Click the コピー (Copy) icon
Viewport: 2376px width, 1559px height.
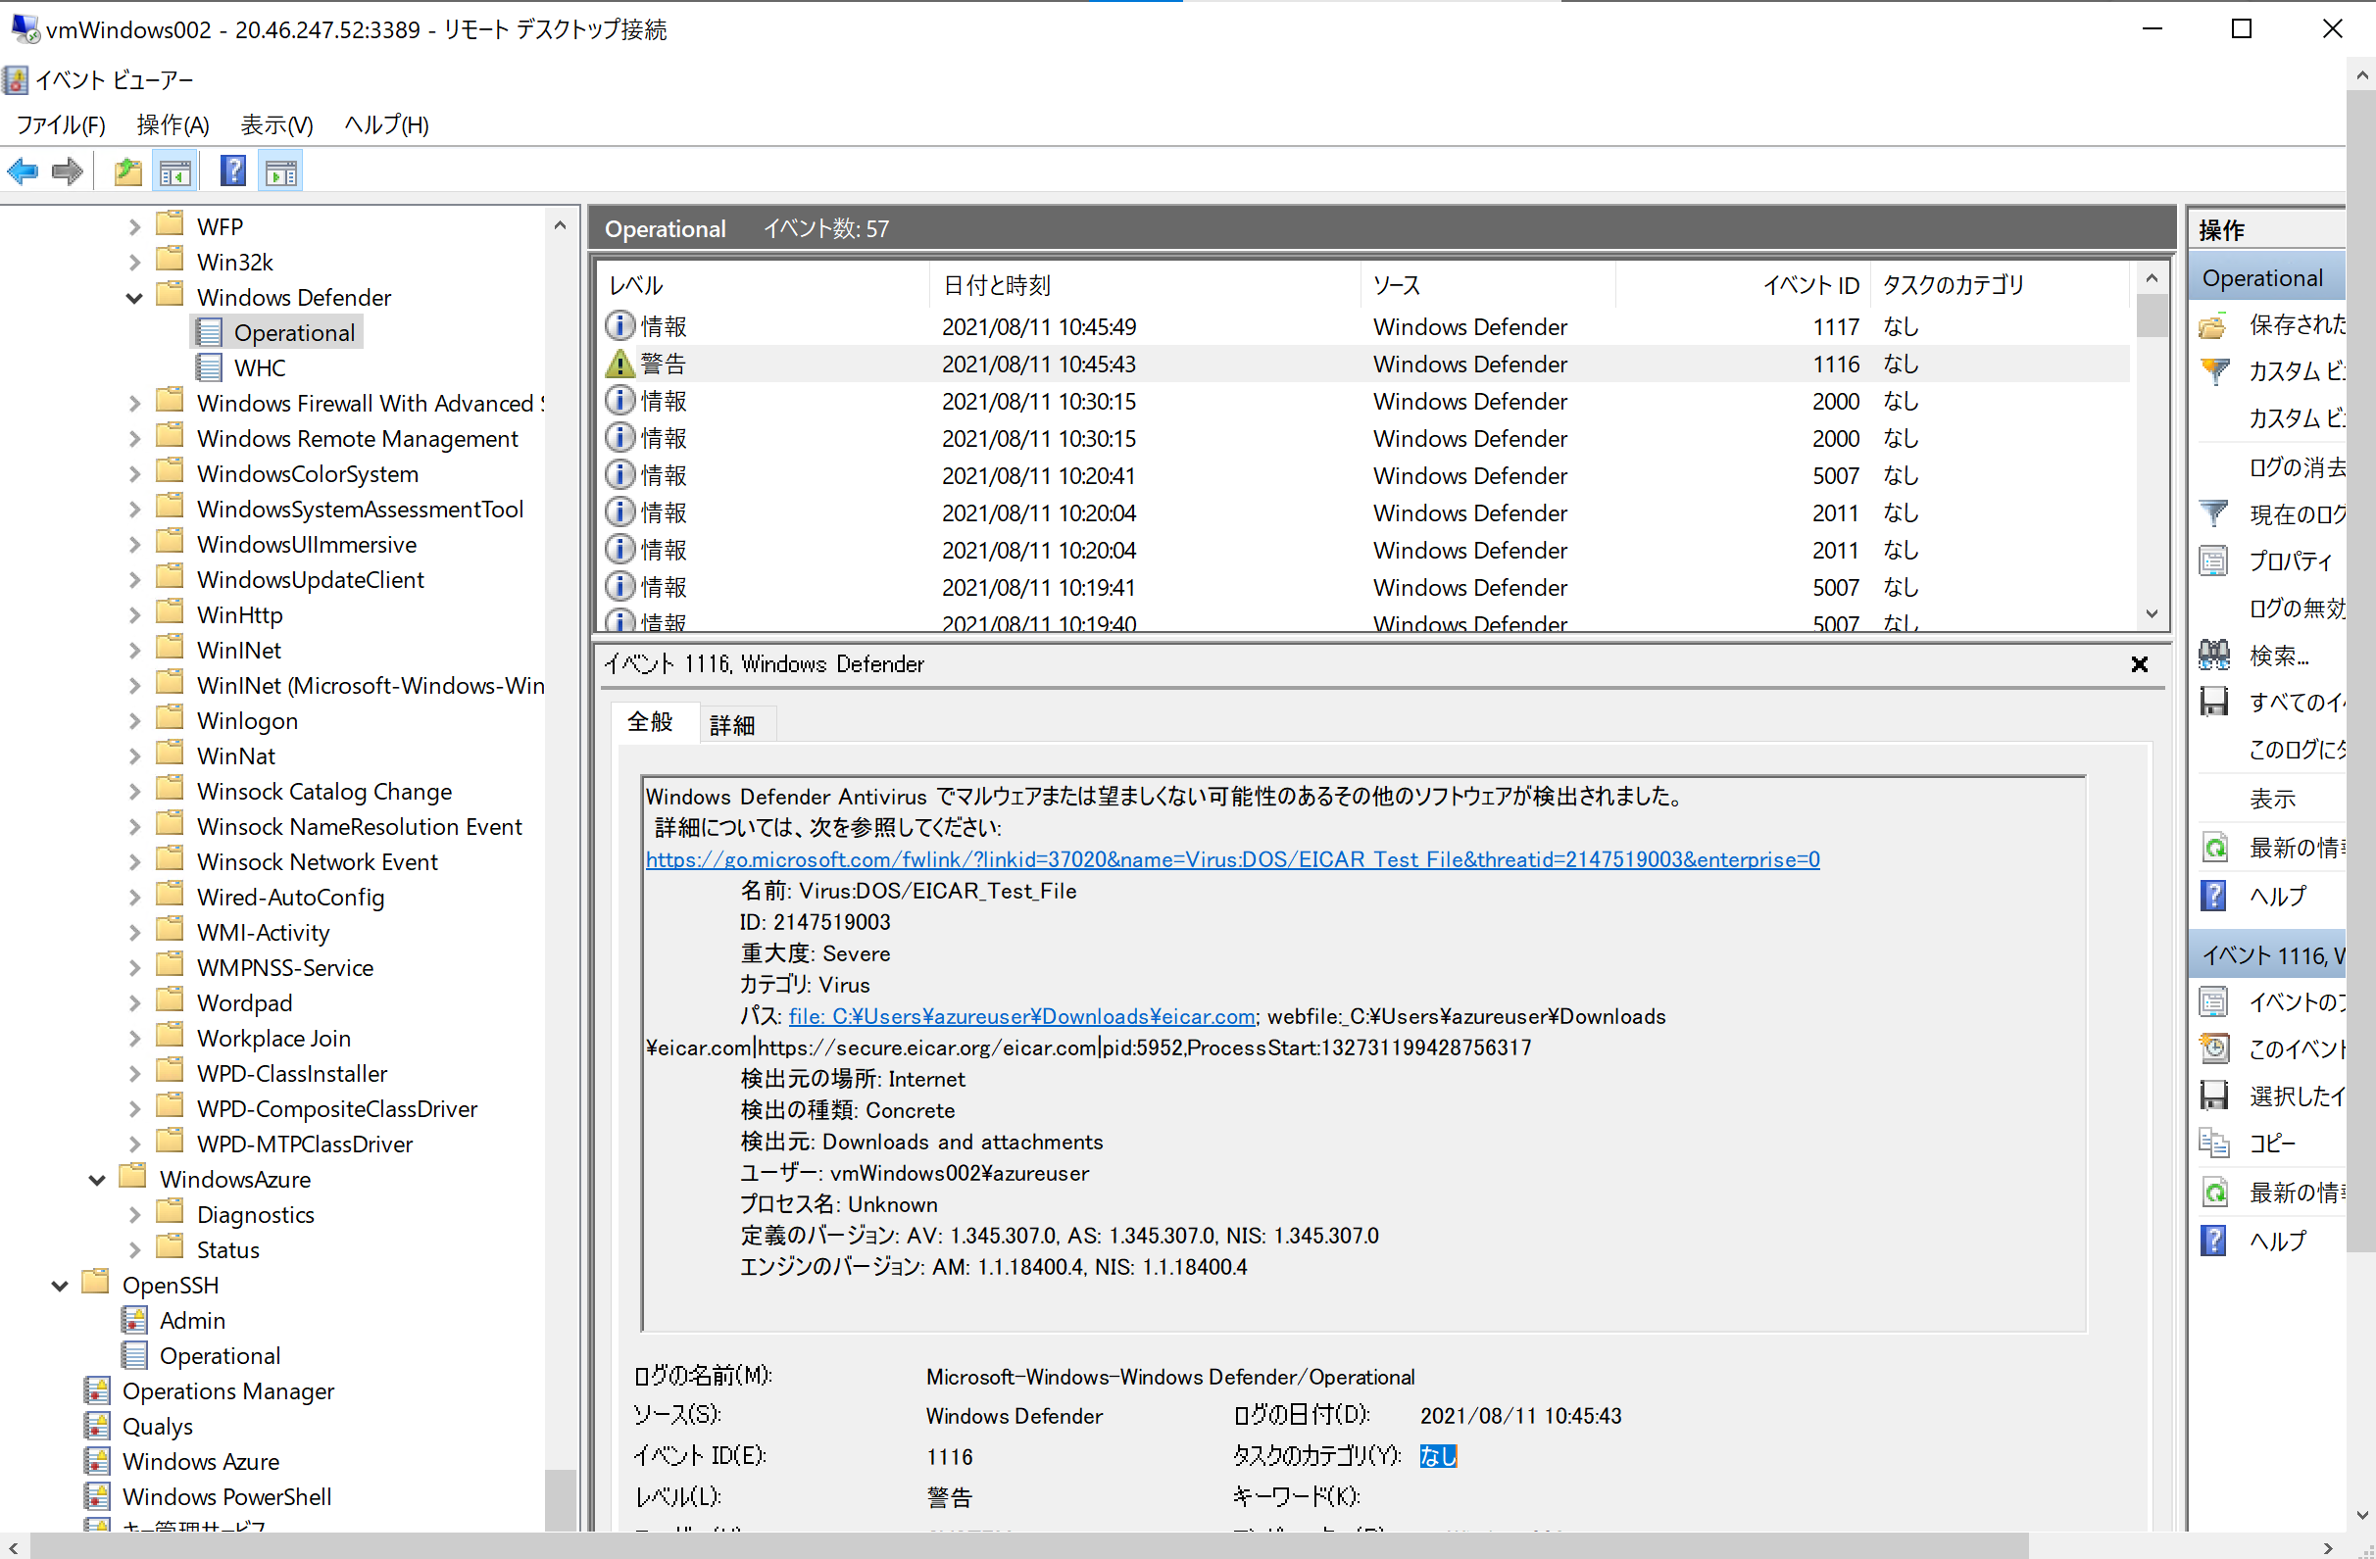[2215, 1143]
